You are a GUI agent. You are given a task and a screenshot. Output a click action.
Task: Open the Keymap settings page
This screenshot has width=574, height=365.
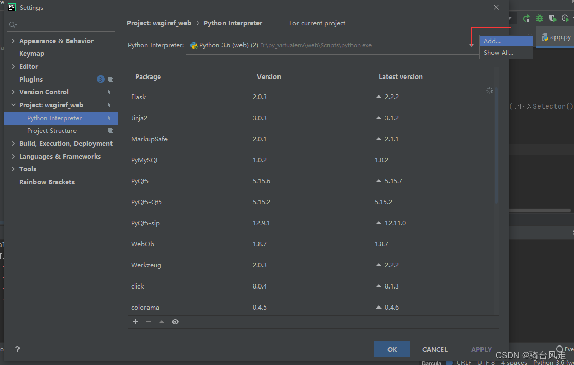click(31, 54)
